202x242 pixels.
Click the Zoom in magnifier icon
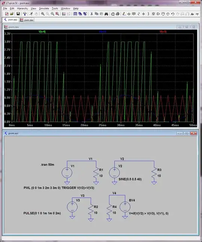click(x=43, y=14)
